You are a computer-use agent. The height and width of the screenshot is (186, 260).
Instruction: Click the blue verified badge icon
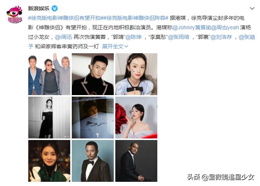[x=55, y=8]
